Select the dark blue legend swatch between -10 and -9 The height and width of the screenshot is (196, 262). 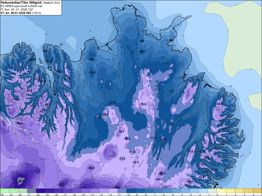131,191
